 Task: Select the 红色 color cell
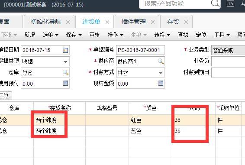point(150,120)
